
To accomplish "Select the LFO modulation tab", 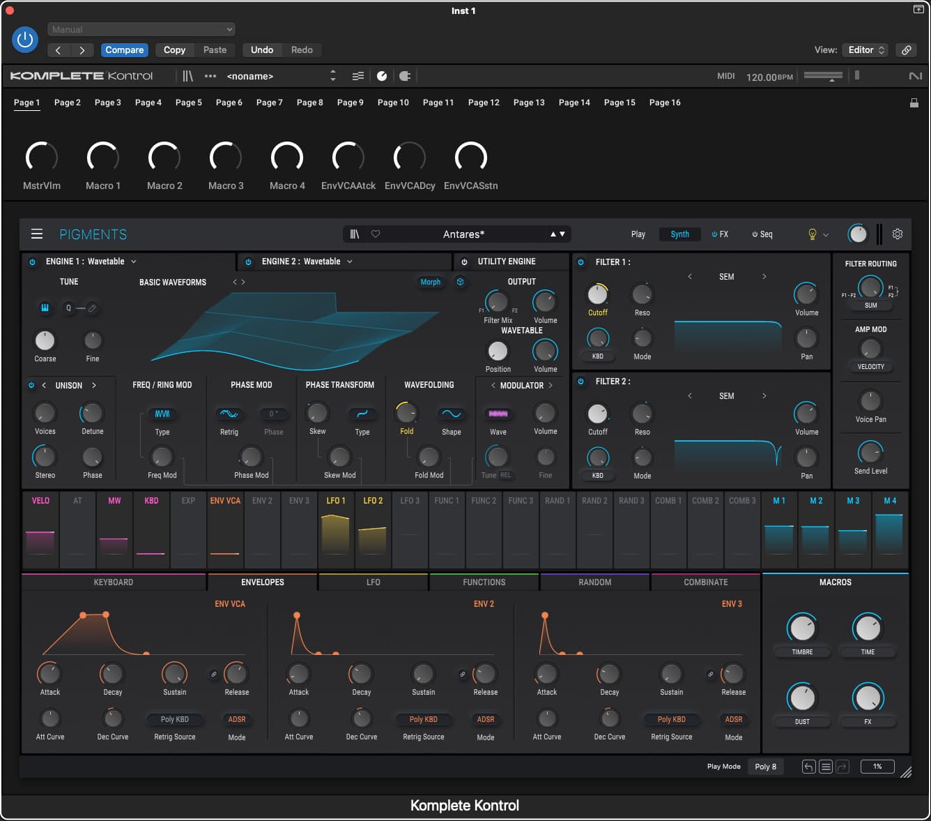I will click(x=374, y=582).
